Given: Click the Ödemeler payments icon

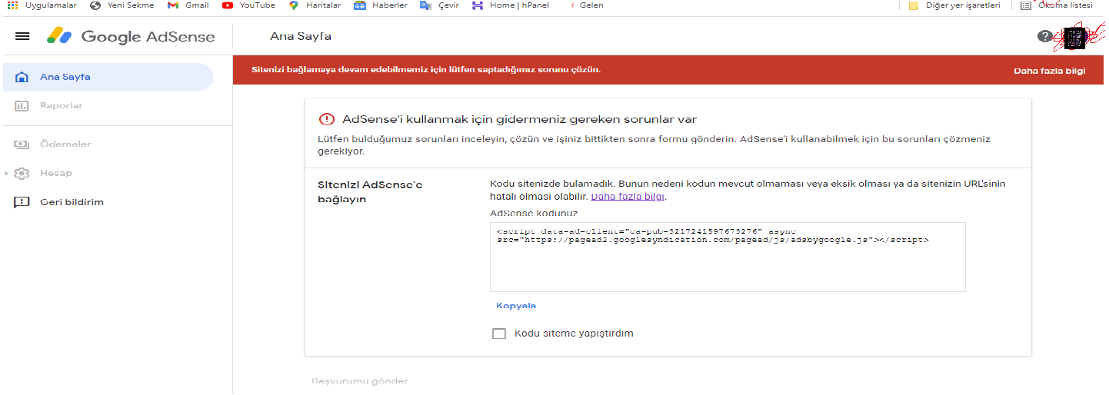Looking at the screenshot, I should tap(22, 144).
